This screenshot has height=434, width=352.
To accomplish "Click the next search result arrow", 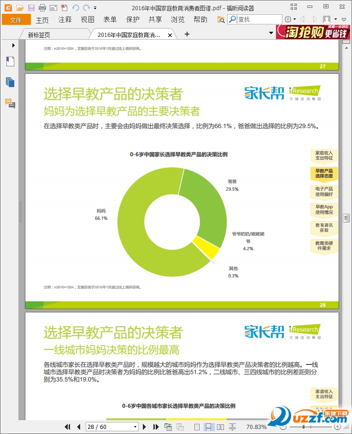I will click(315, 19).
